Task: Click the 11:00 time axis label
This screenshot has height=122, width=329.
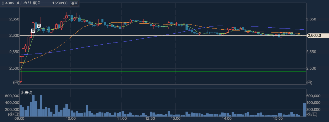Action: pyautogui.click(x=122, y=119)
